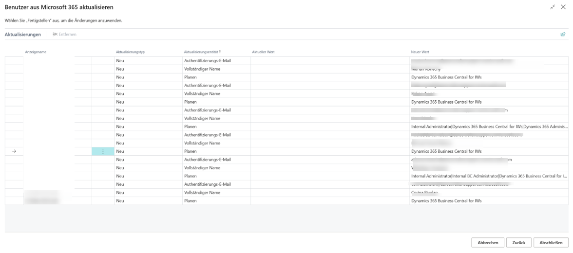Select the cell containing Internal BC Administrator
The height and width of the screenshot is (253, 573).
(x=489, y=176)
